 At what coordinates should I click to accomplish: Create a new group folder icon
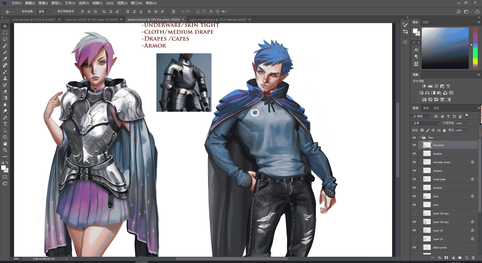pyautogui.click(x=460, y=258)
